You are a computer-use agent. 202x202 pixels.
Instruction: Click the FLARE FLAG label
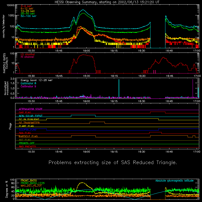26,126
